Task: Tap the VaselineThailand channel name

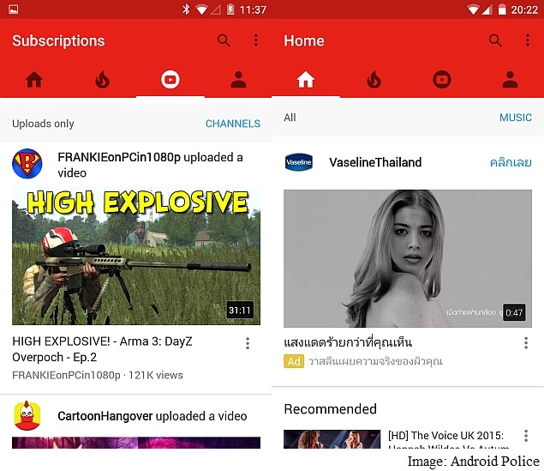Action: point(375,162)
